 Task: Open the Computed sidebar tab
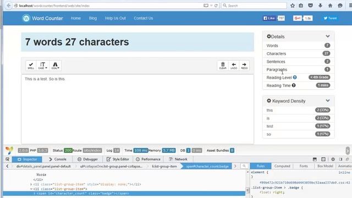[x=282, y=166]
